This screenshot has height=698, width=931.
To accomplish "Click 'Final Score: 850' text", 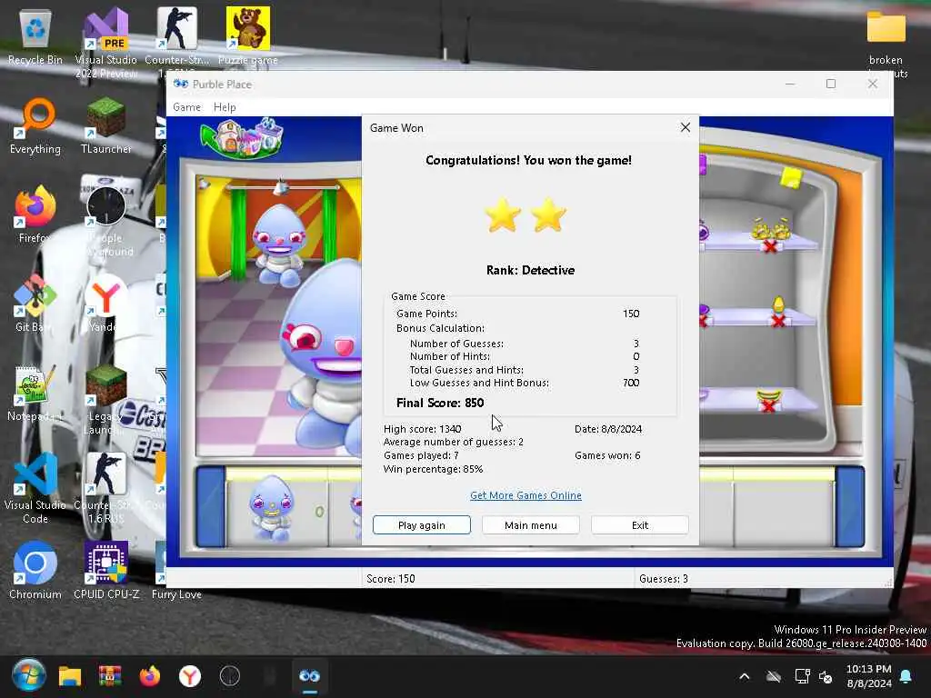I will (440, 403).
